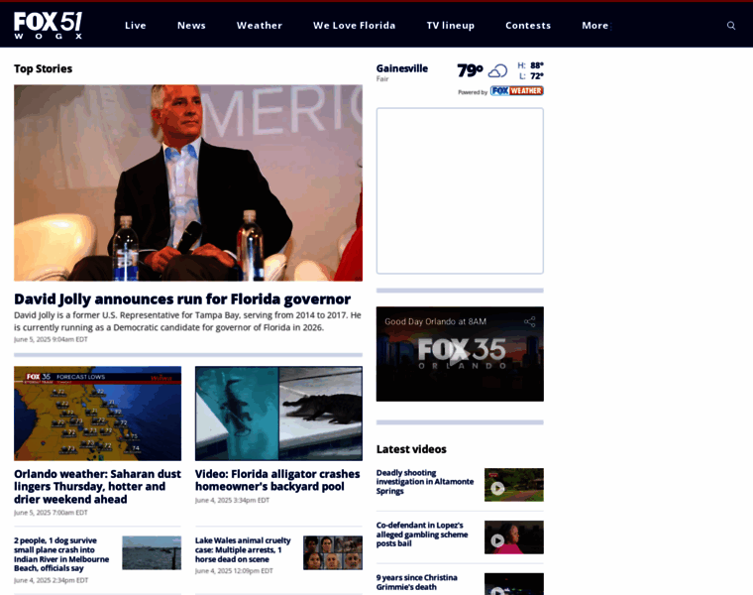
Task: Play the Deadly shooting investigation video
Action: (x=497, y=488)
